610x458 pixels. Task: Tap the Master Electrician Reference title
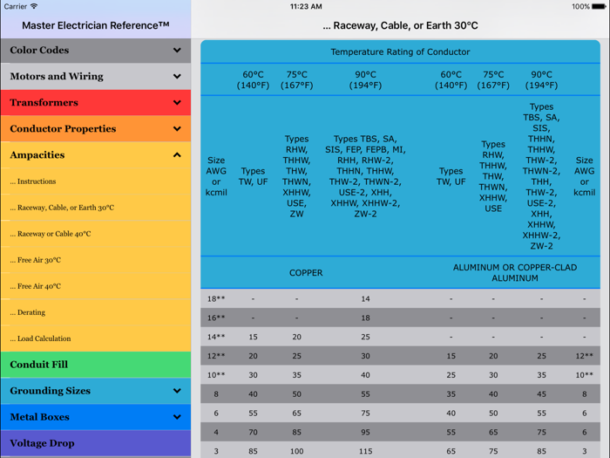(x=95, y=25)
